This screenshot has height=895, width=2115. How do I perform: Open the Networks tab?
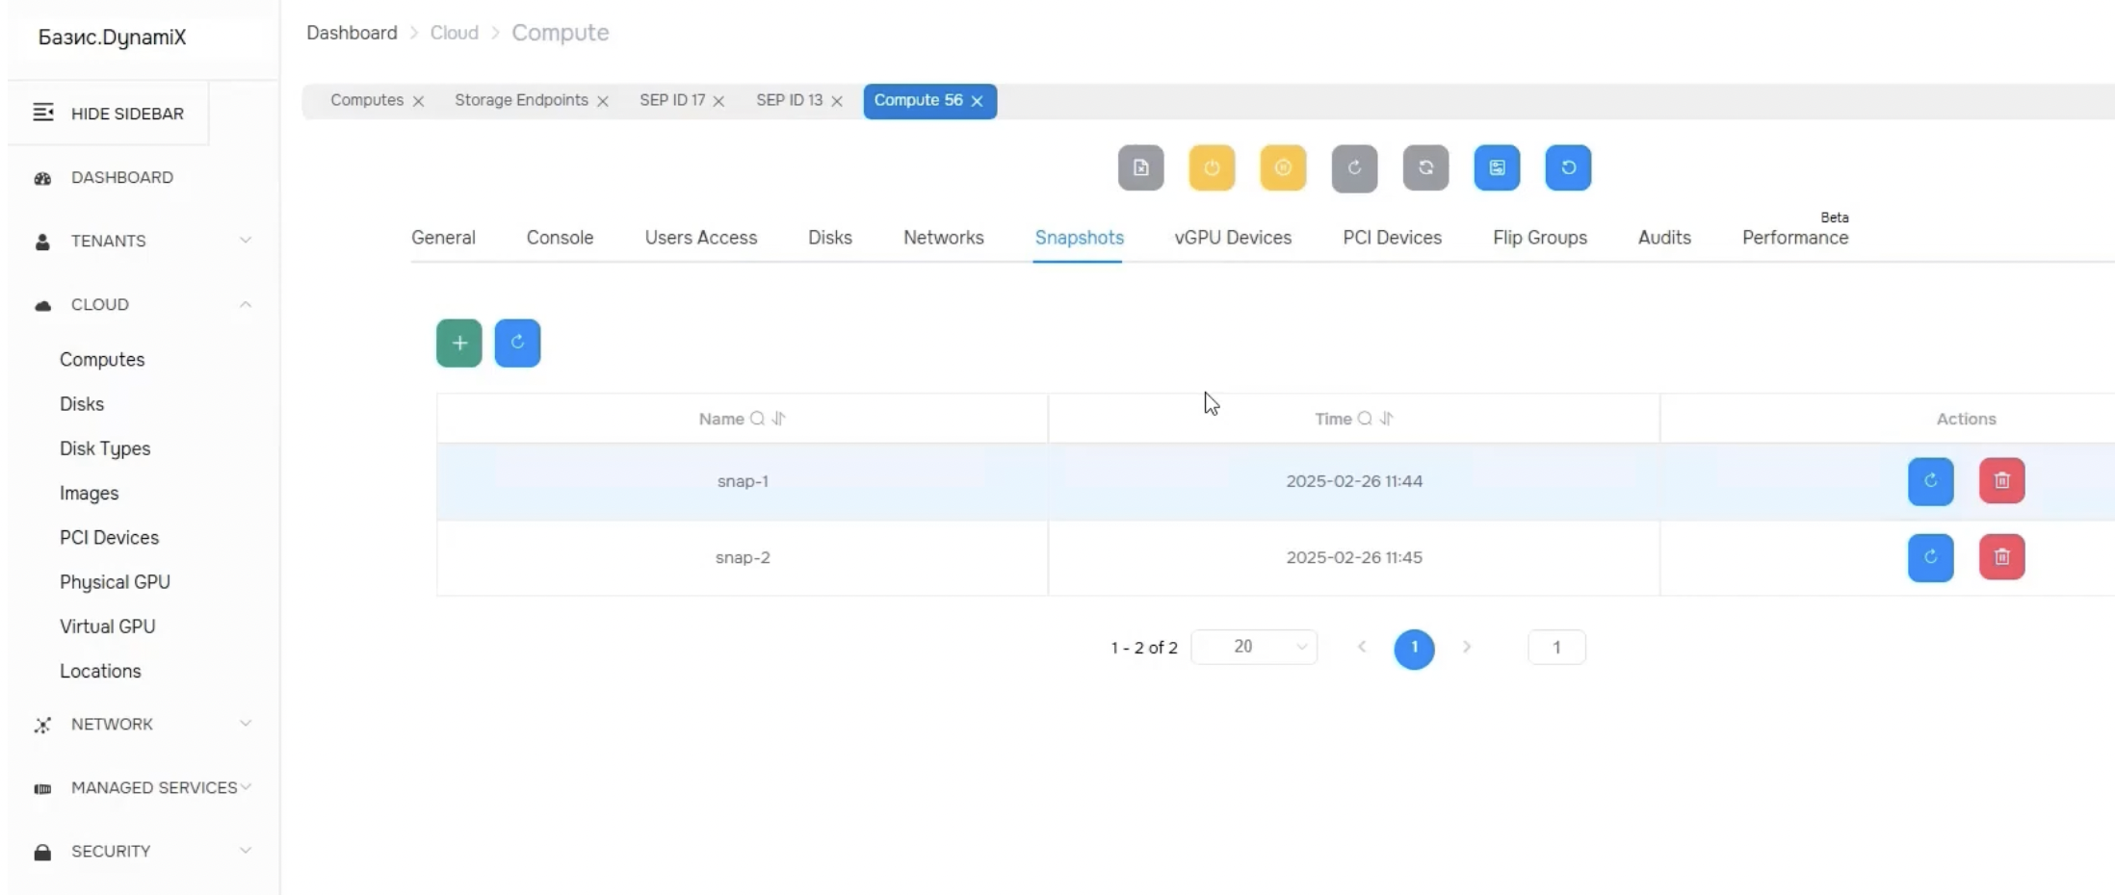tap(943, 238)
